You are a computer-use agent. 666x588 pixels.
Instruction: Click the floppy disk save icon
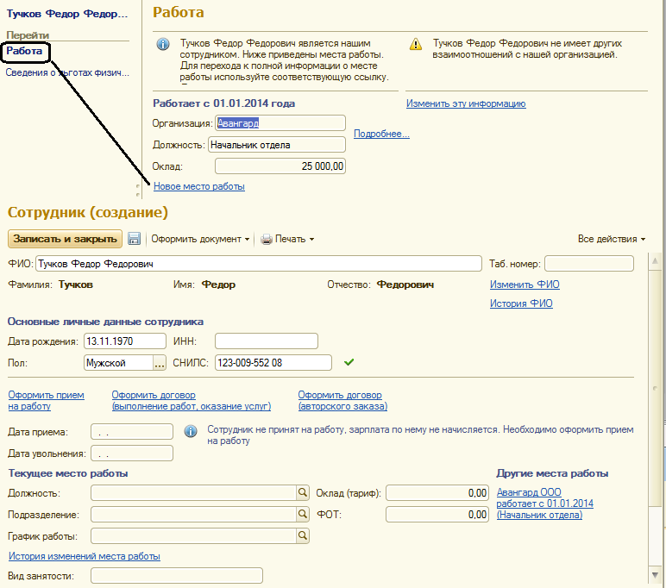[135, 239]
